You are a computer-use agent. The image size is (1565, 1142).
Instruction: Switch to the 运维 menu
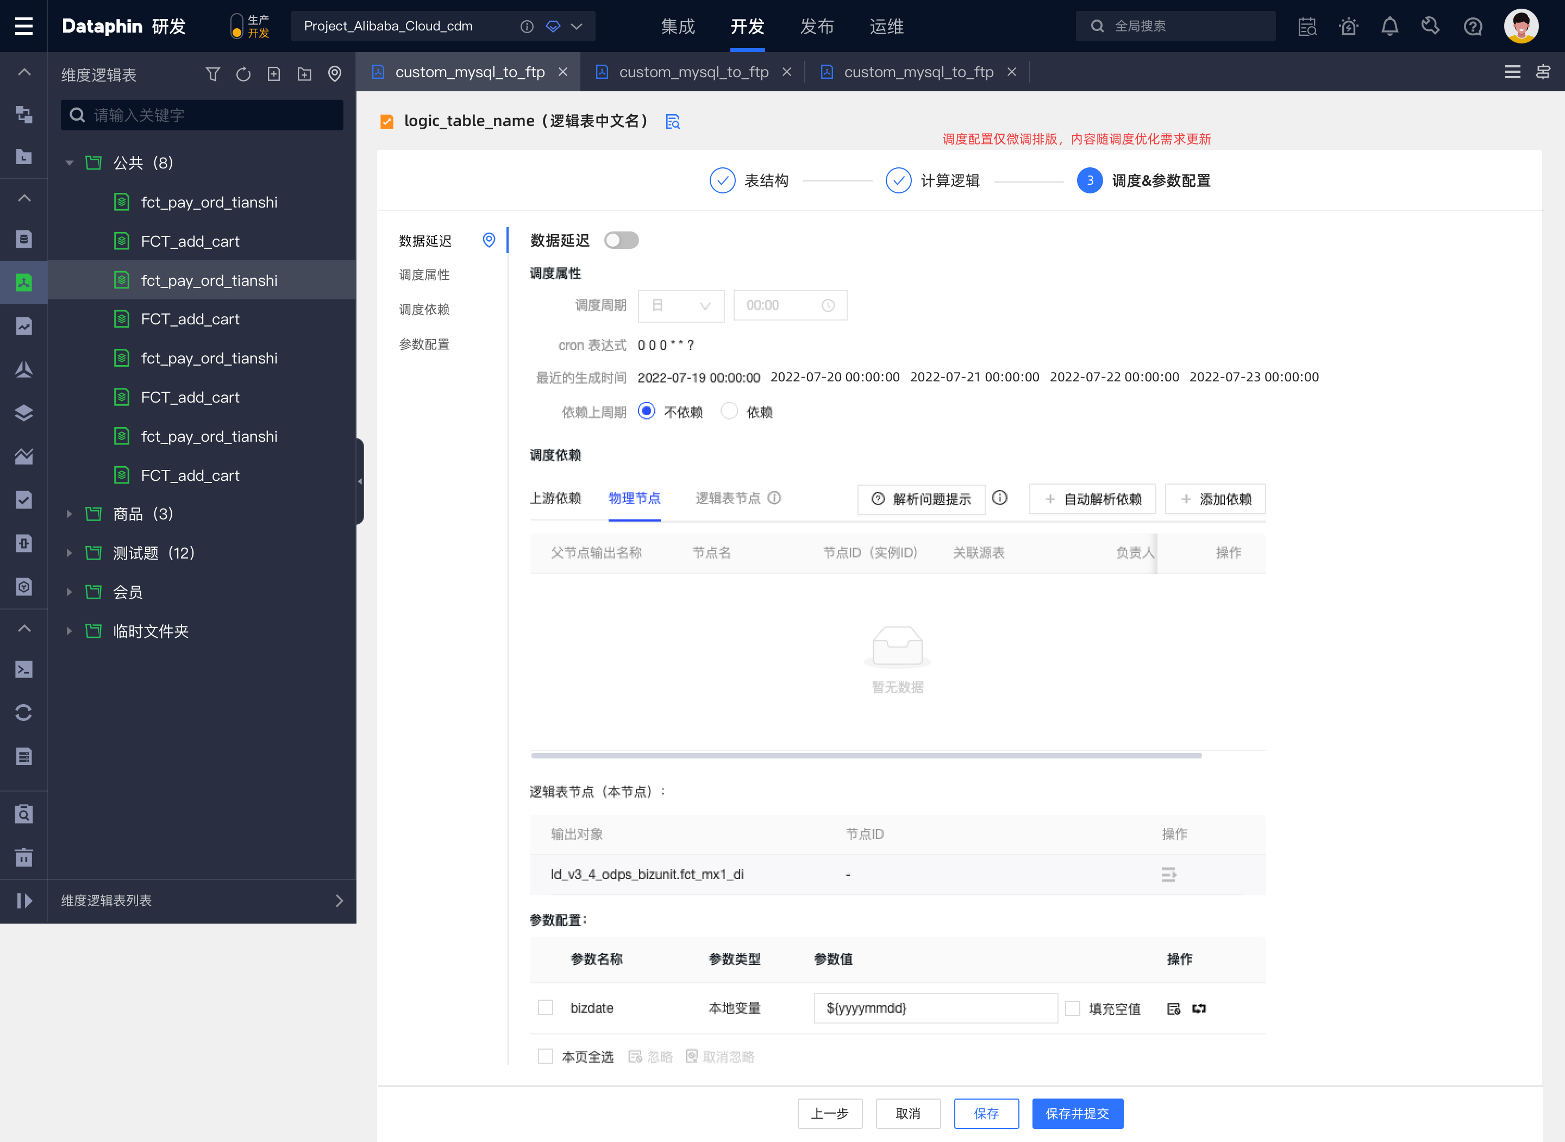(886, 27)
